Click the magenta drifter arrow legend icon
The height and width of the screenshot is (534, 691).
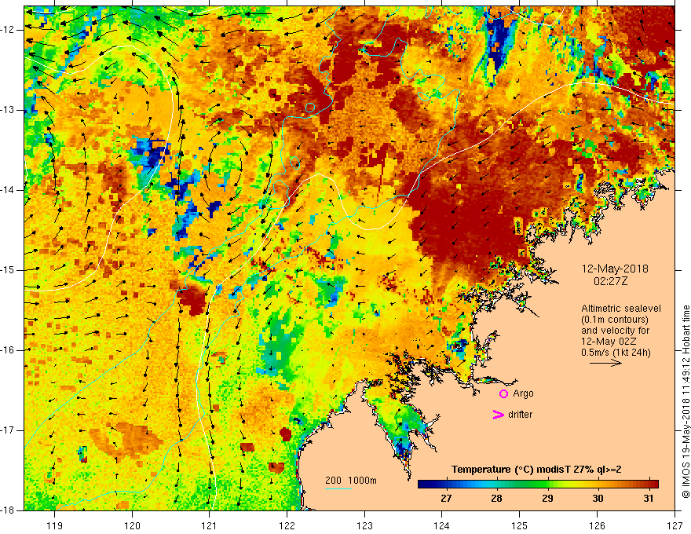click(x=498, y=415)
